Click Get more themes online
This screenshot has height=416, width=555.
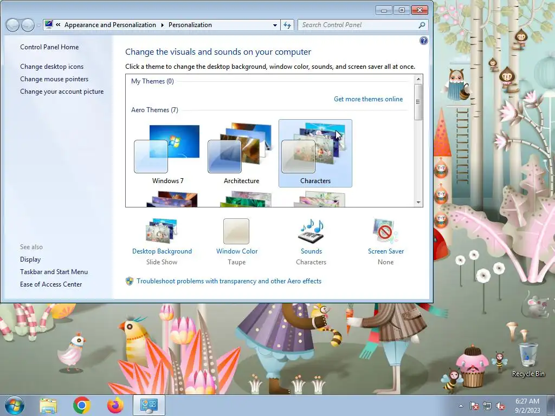coord(368,99)
